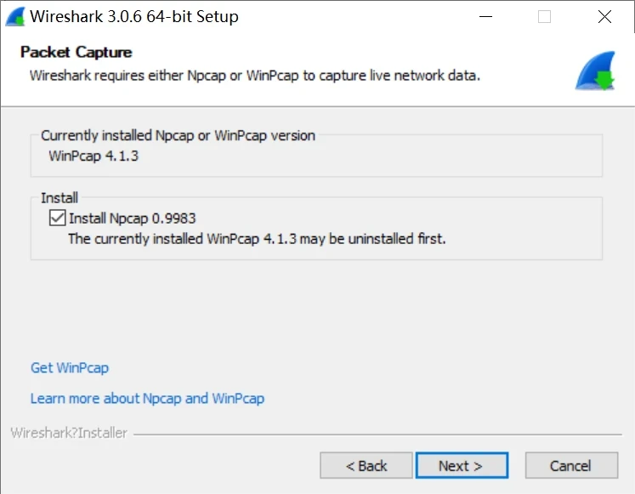Click the "Wireshark 3.0.6 64-bit Setup" title text
This screenshot has width=635, height=494.
click(134, 16)
